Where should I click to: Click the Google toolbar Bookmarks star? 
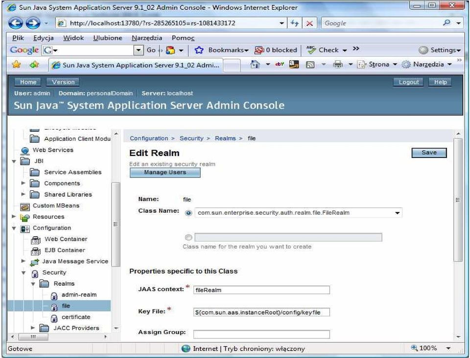(199, 50)
